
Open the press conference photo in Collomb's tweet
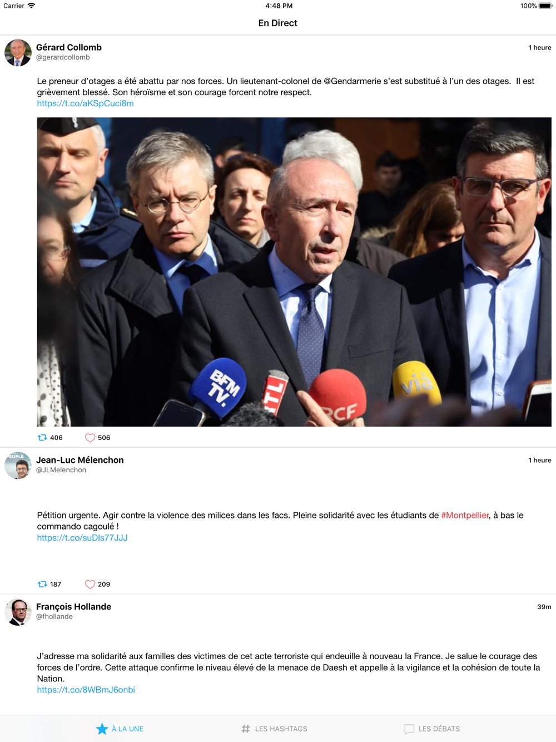pos(294,272)
